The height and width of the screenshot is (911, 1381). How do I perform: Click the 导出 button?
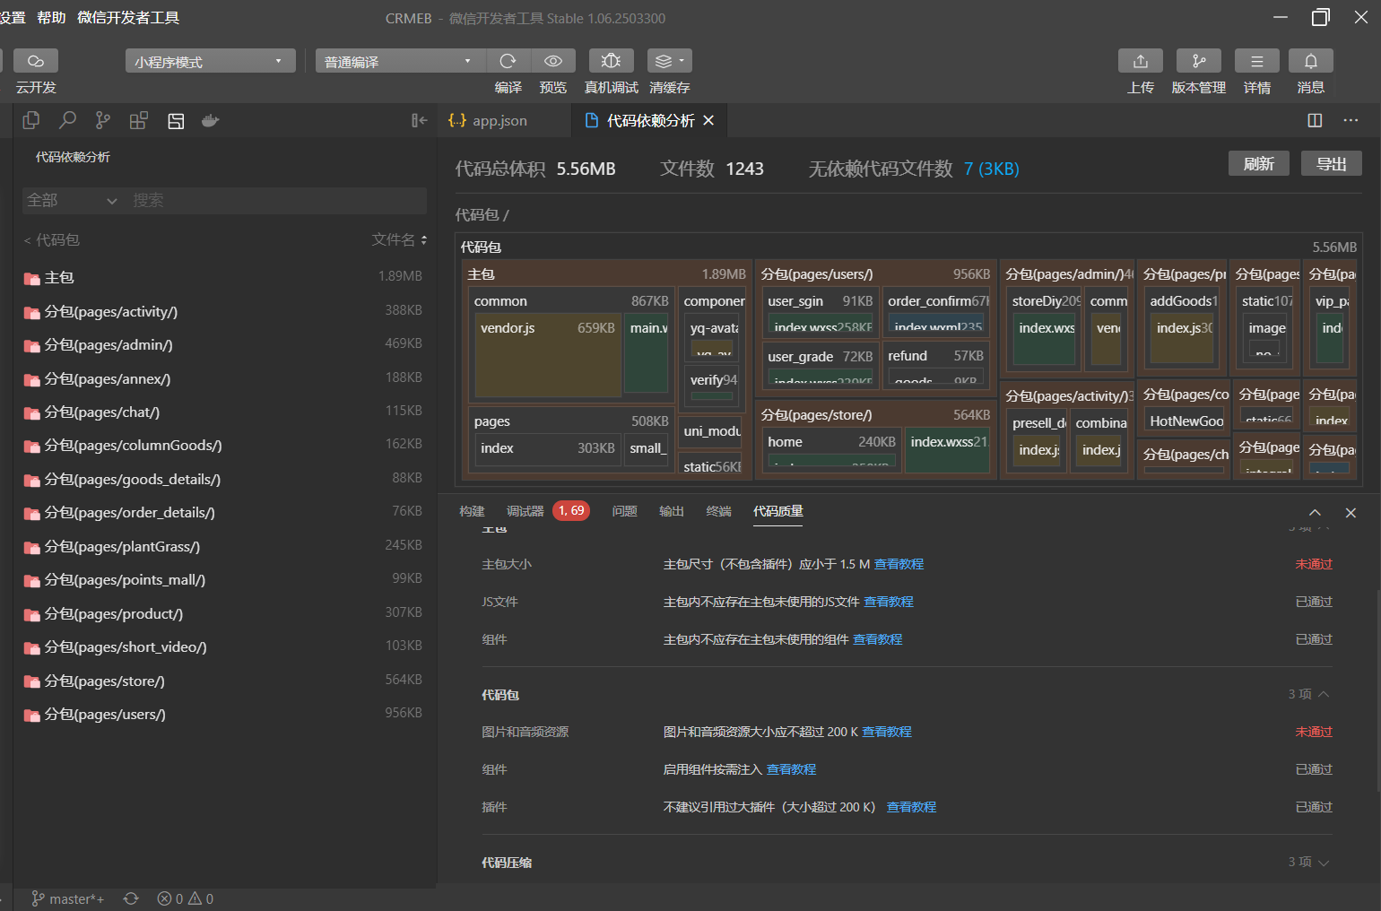tap(1332, 163)
